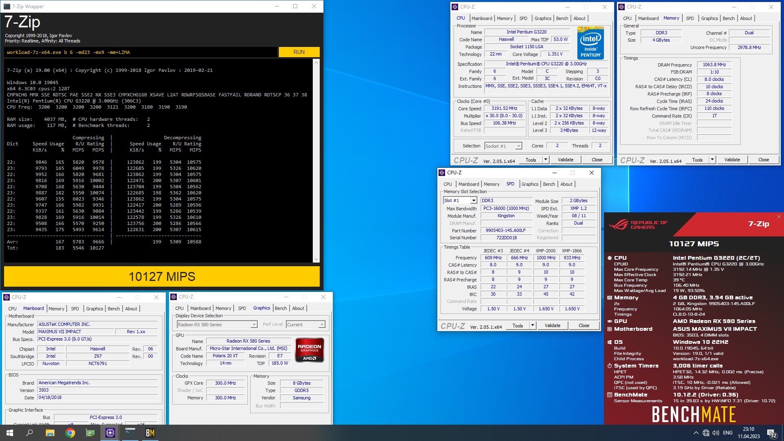Open the CPU-Z taskbar icon
The height and width of the screenshot is (441, 784).
point(110,433)
